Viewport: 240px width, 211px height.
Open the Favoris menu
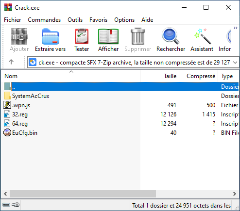(98, 20)
